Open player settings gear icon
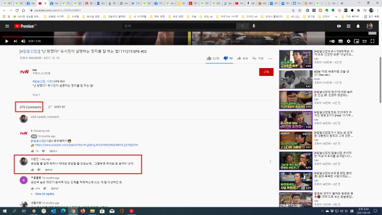The image size is (382, 215). pyautogui.click(x=349, y=41)
